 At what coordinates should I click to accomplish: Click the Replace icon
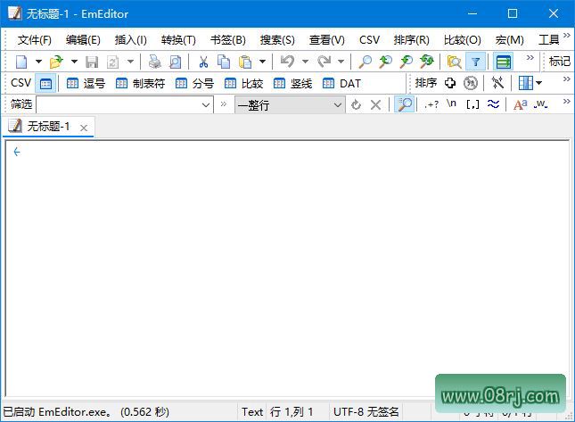pyautogui.click(x=426, y=62)
